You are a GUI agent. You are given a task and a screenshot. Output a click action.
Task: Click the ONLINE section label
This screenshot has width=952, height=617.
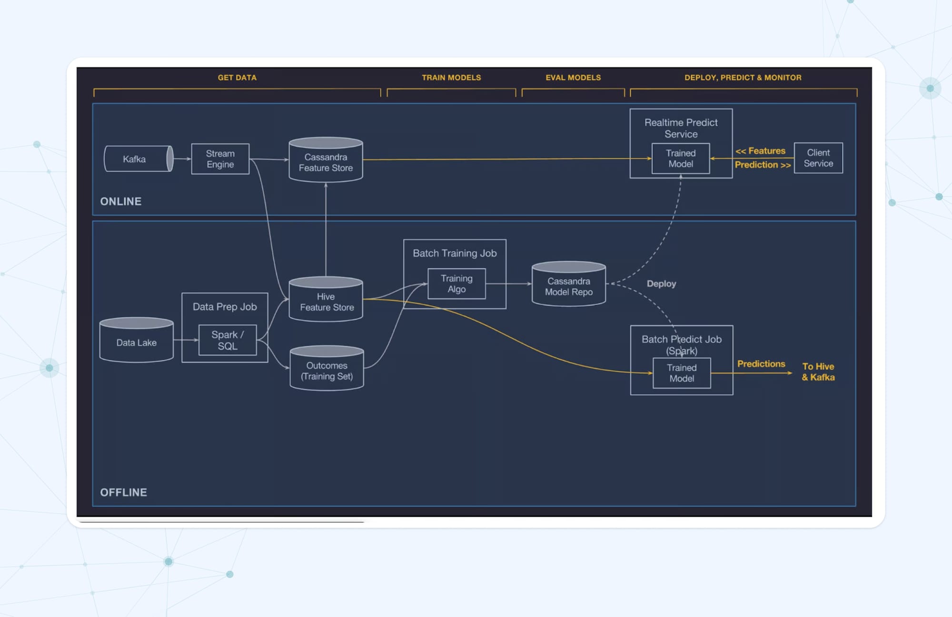point(121,201)
